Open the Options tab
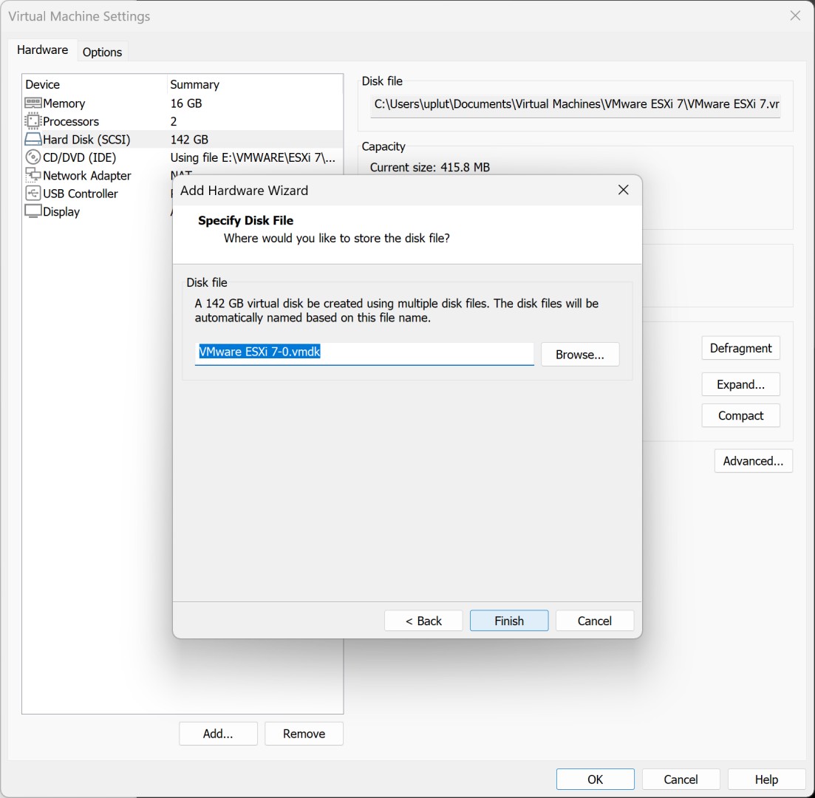 (x=102, y=52)
